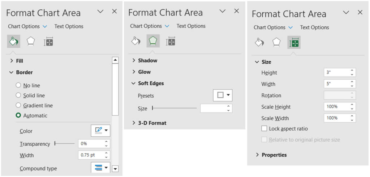Screen dimensions: 370x177
Task: Click the border Color pen icon button
Action: (x=100, y=130)
